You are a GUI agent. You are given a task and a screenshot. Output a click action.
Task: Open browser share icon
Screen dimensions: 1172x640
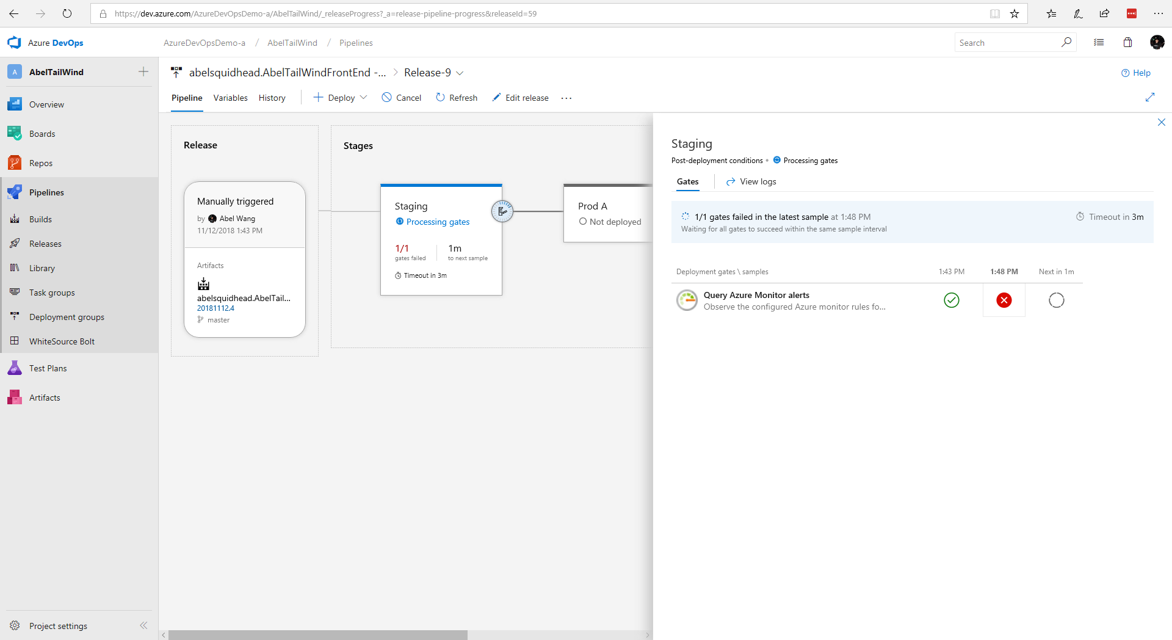(1105, 13)
